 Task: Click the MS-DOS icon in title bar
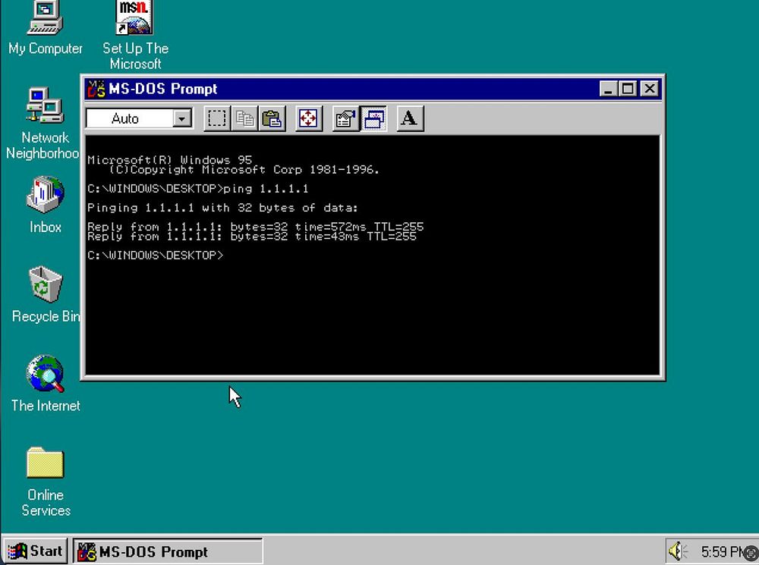[96, 89]
